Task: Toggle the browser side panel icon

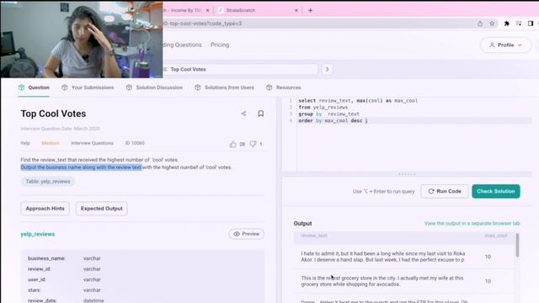Action: point(531,24)
